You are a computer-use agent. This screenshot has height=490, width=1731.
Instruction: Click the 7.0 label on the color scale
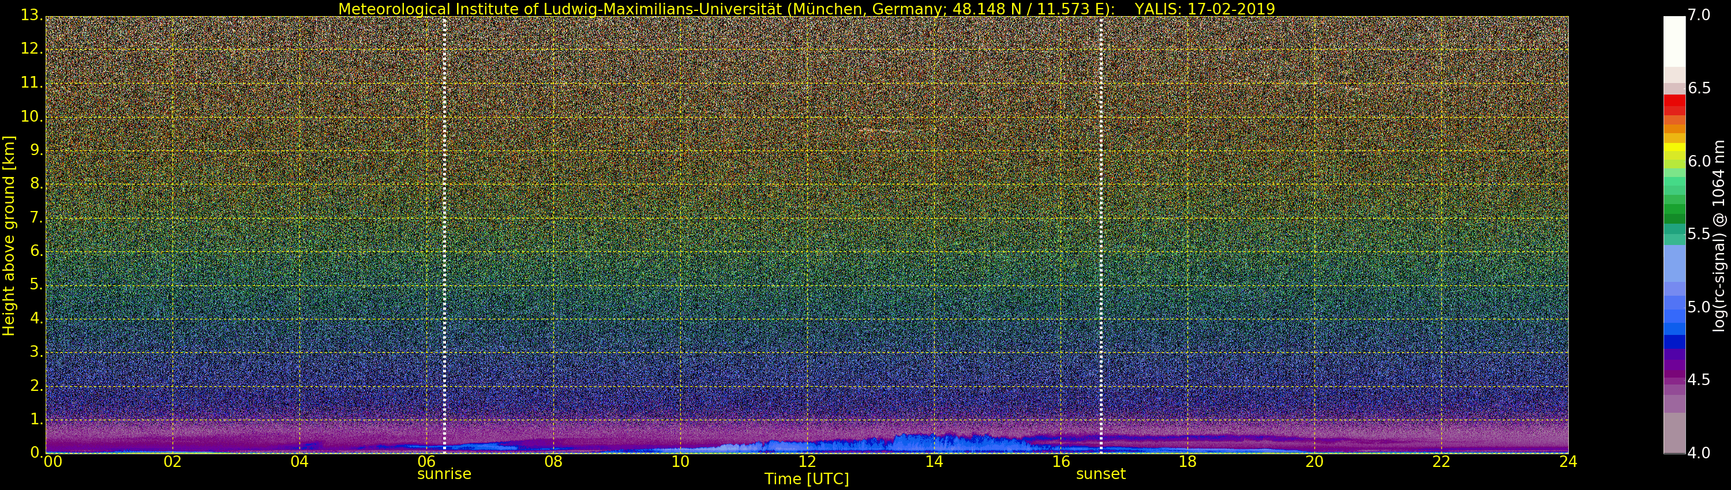[1699, 15]
